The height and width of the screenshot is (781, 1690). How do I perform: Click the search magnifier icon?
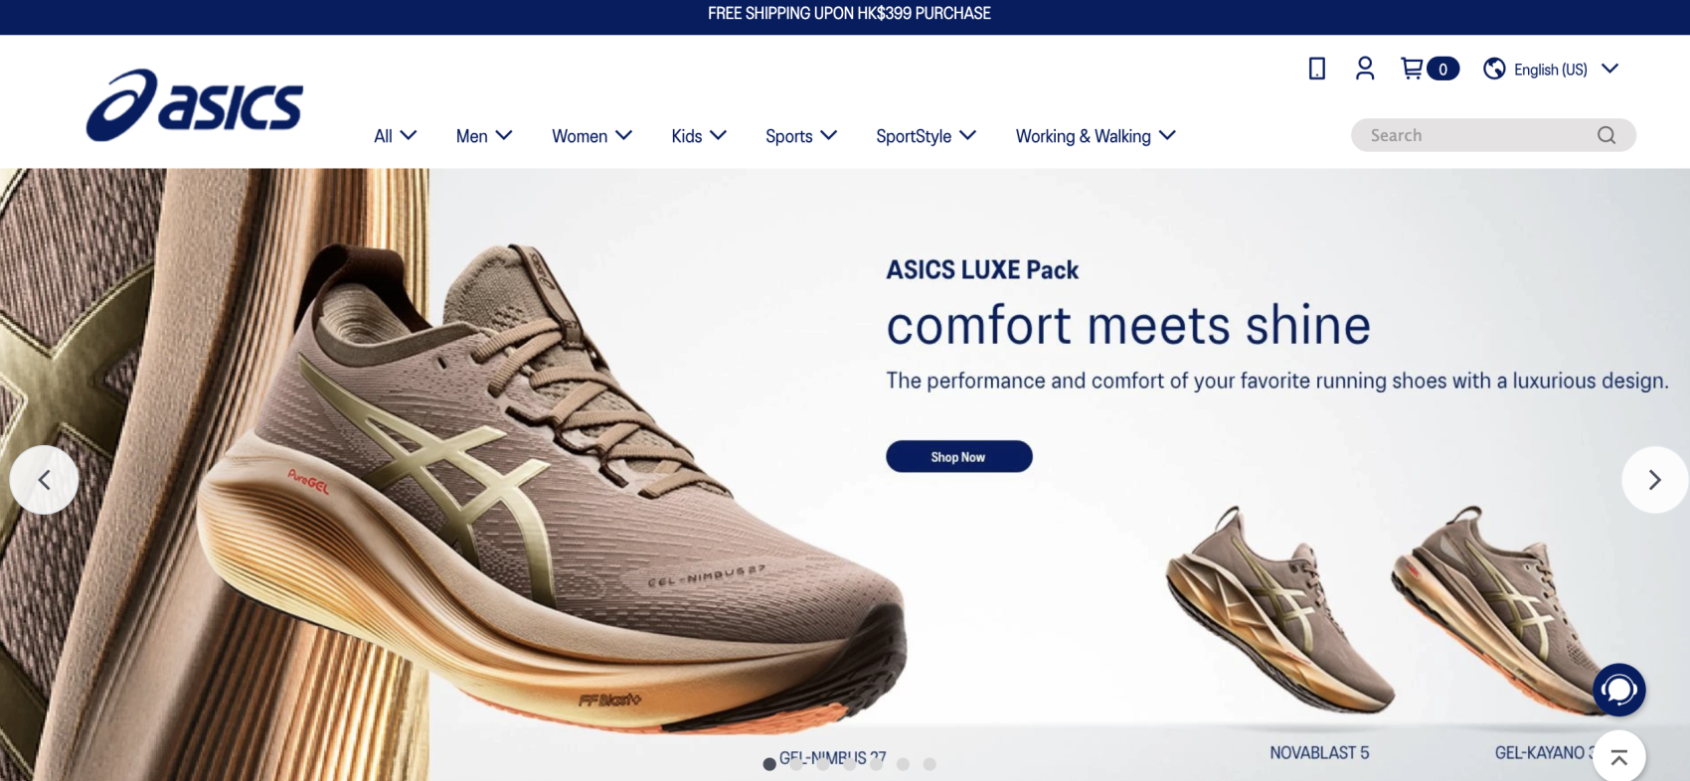1606,135
